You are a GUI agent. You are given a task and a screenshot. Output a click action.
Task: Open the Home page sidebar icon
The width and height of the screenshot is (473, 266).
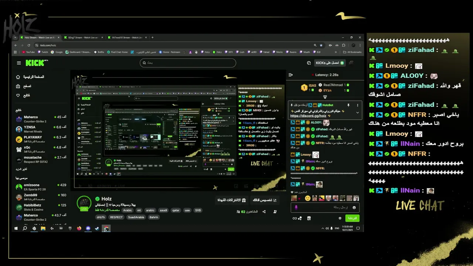[18, 77]
